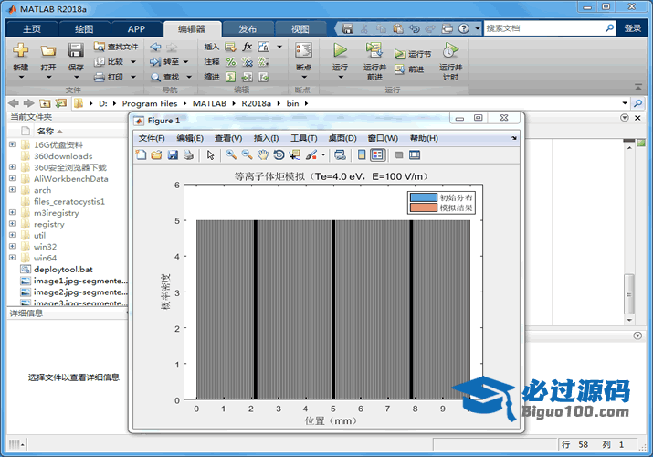The height and width of the screenshot is (457, 653).
Task: Click the Print Figure icon
Action: (x=188, y=155)
